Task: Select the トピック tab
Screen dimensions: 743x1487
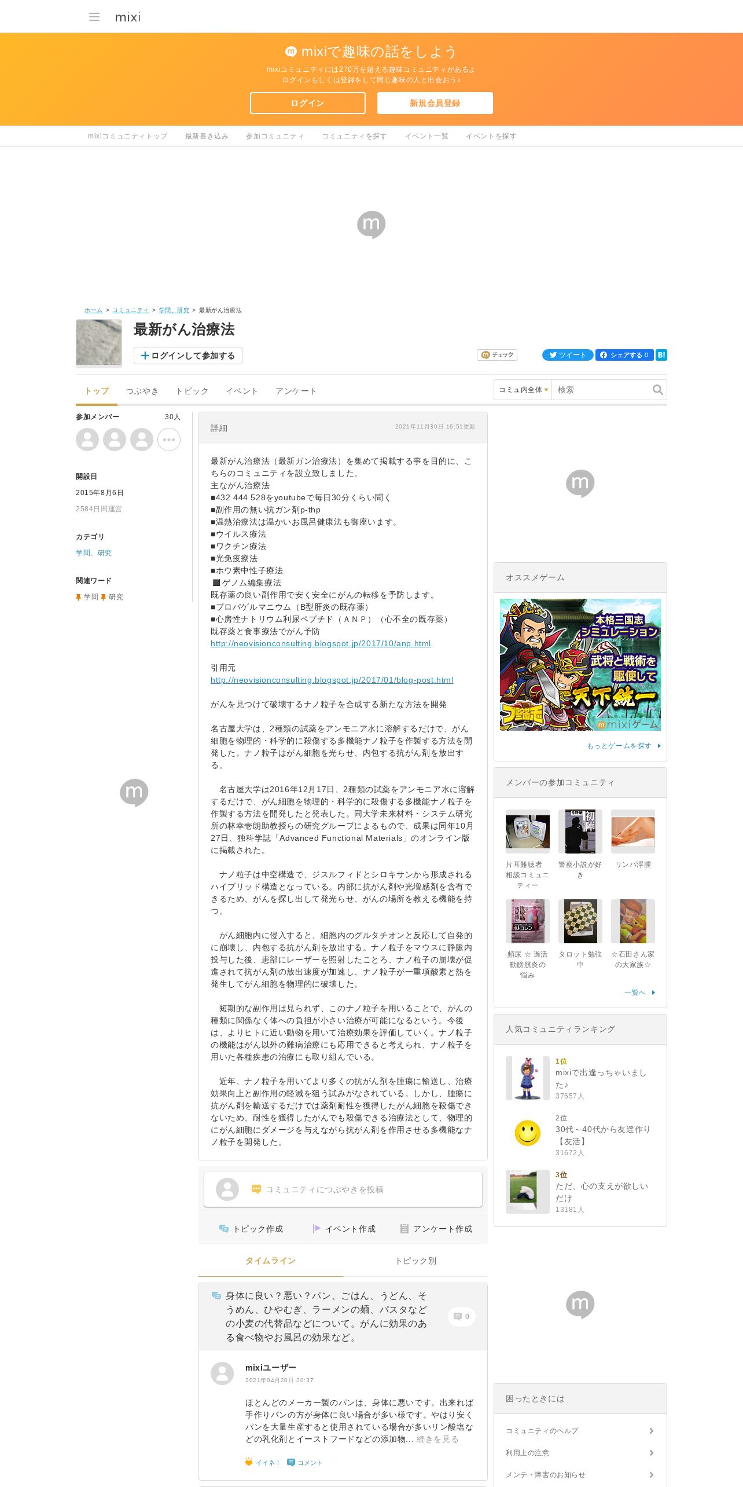Action: pos(192,391)
